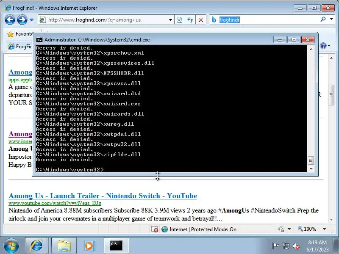This screenshot has height=254, width=339.
Task: Click the popup blocked status bar icon
Action: [x=155, y=229]
